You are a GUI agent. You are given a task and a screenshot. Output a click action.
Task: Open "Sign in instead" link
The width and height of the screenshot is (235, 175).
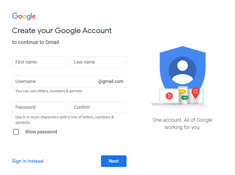28,161
